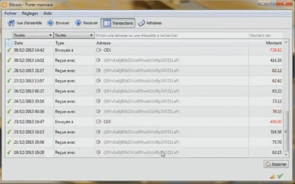Click the network connection bars icon in status bar

(x=272, y=176)
